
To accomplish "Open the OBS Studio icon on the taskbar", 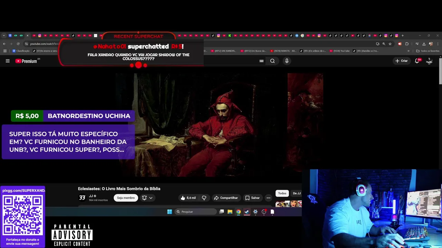I will (264, 212).
